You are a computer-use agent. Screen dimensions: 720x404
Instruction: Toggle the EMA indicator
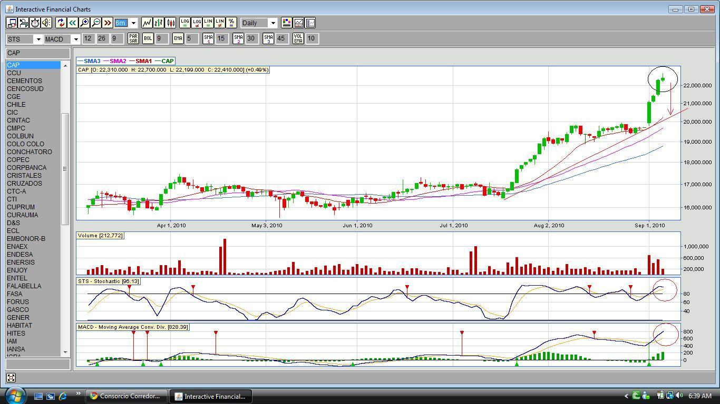[x=178, y=38]
